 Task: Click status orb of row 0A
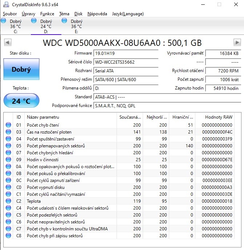(x=8, y=166)
